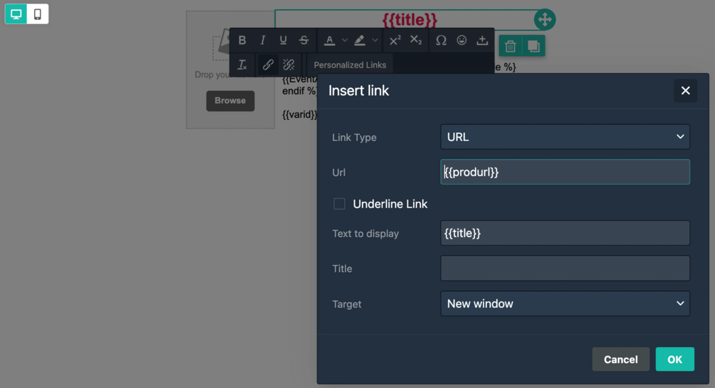This screenshot has width=715, height=388.
Task: Insert a special character with omega icon
Action: 441,40
